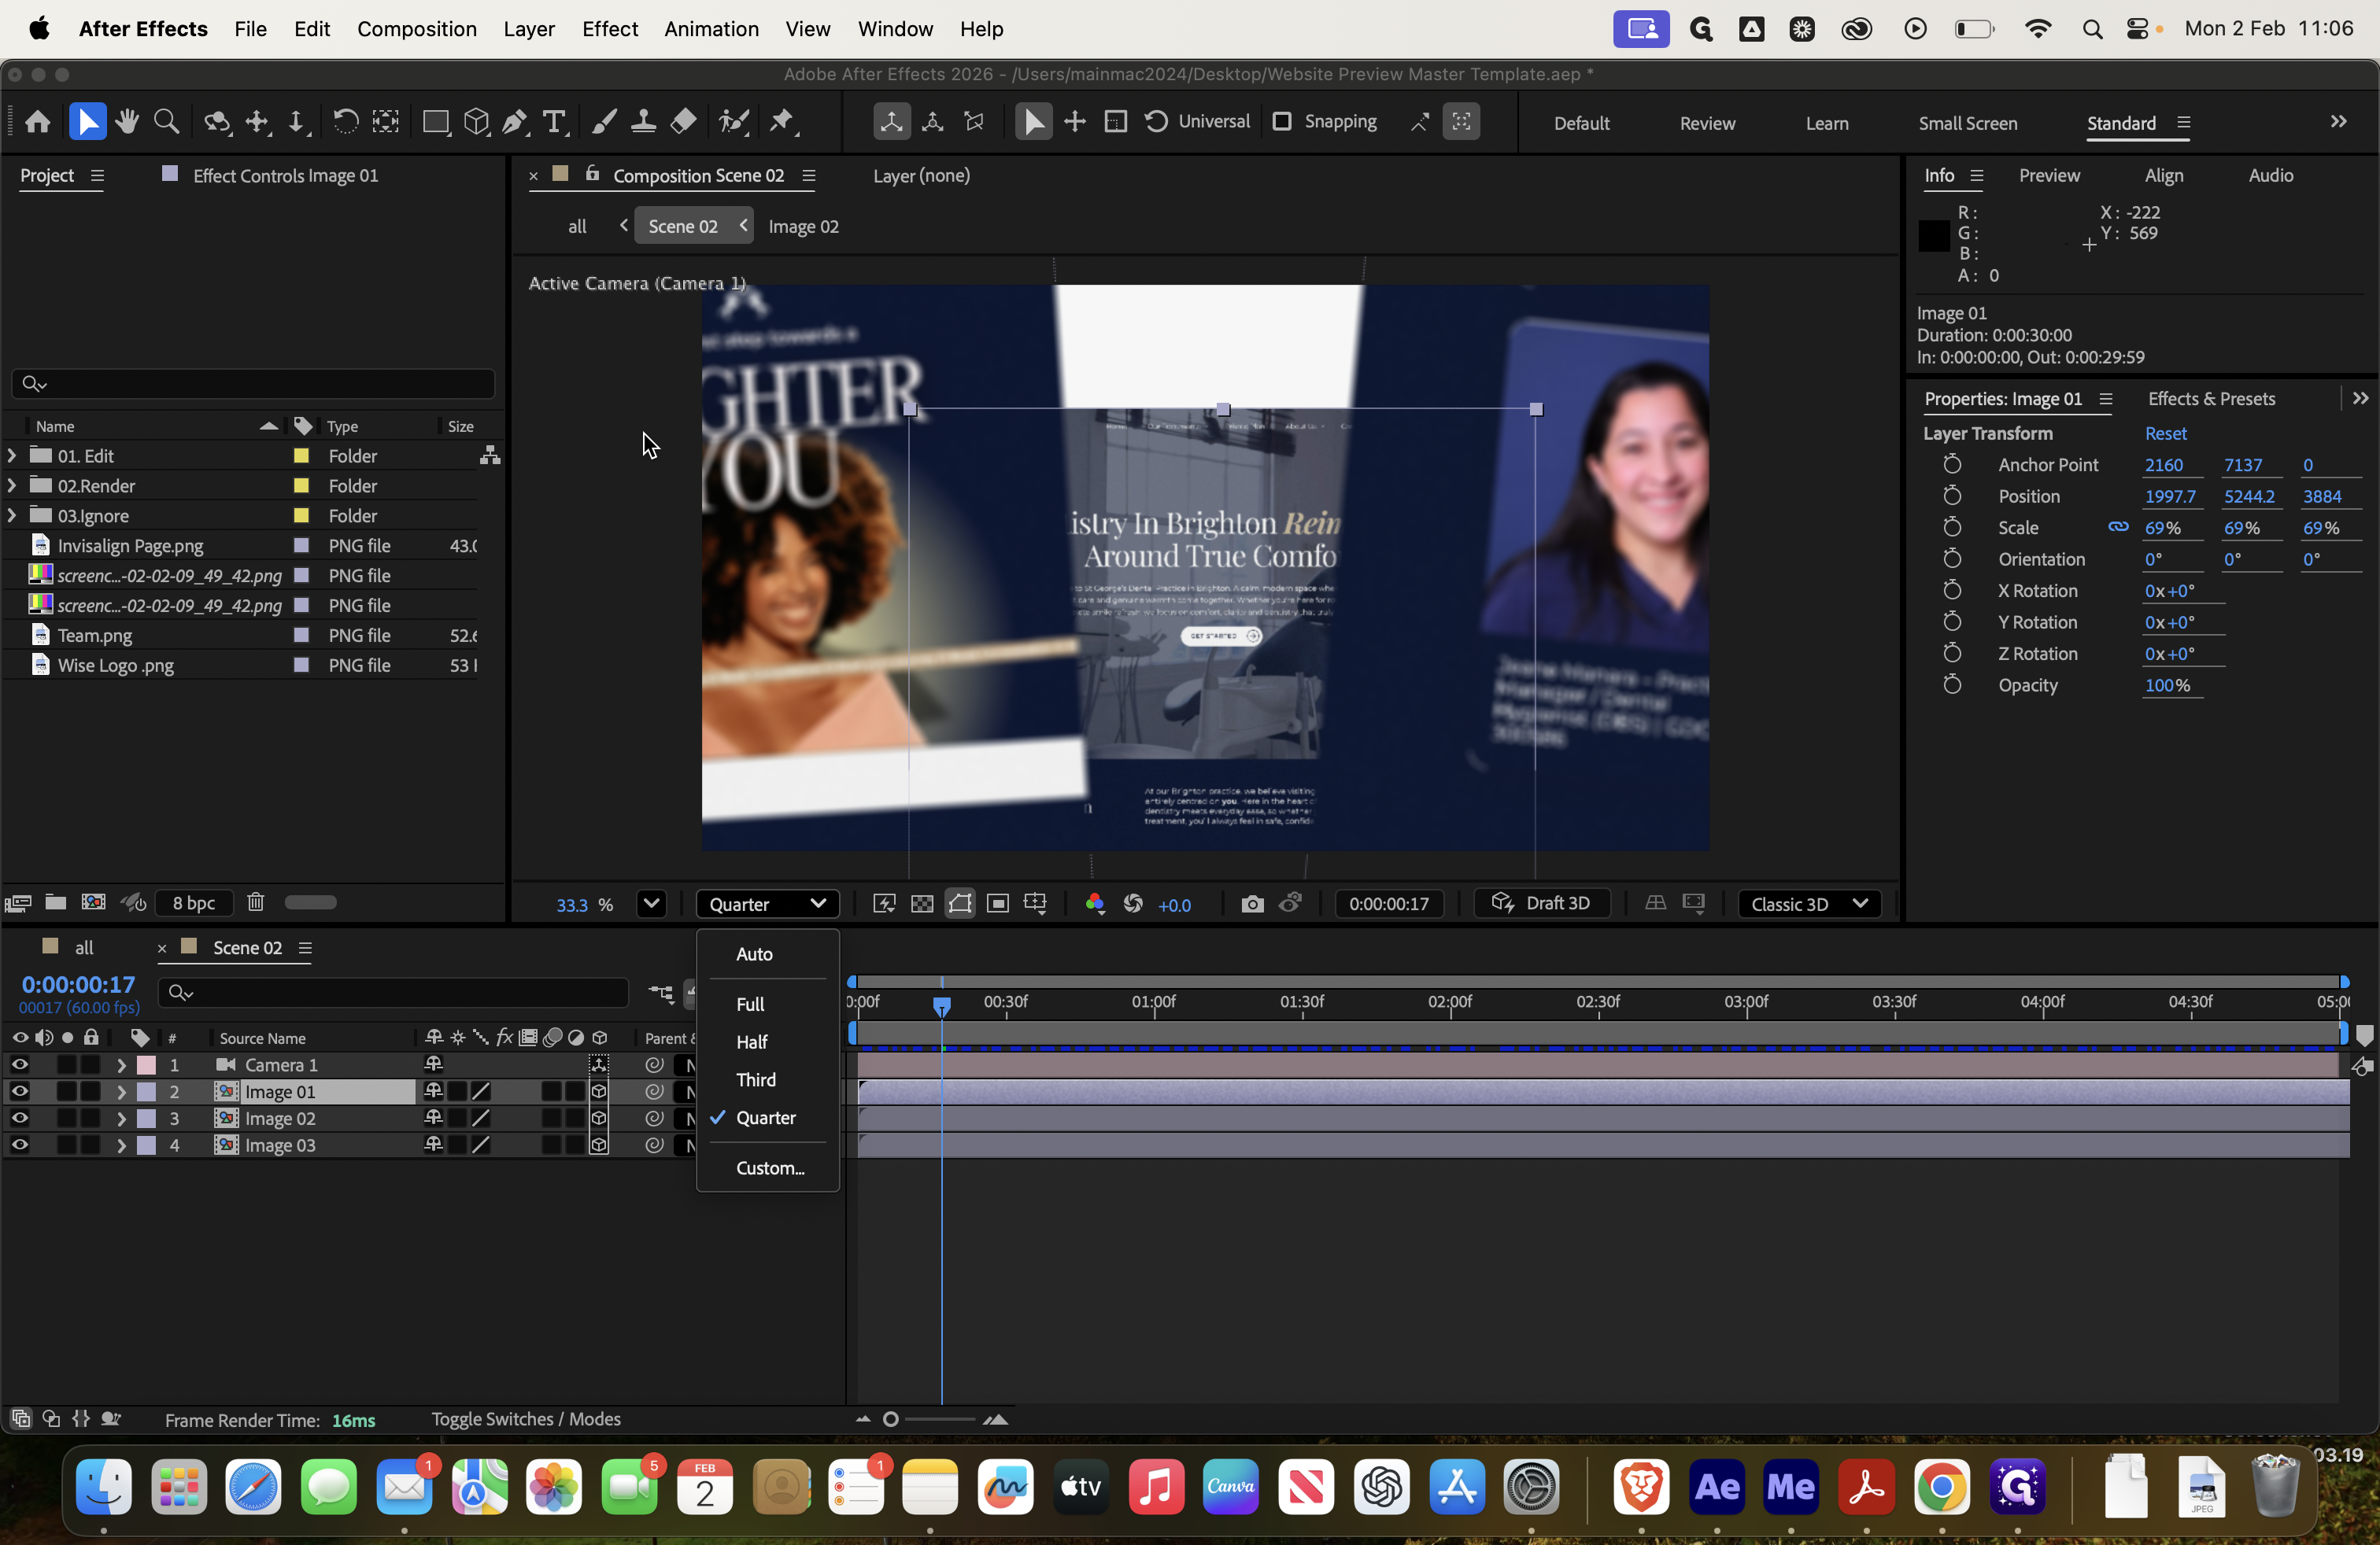Select the Clone Stamp tool
The width and height of the screenshot is (2380, 1545).
pyautogui.click(x=643, y=122)
